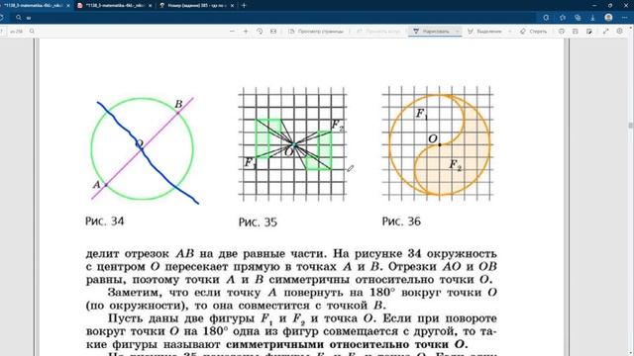Expand the Выделение highlight color dropdown
Screen dimensions: 634x356
(509, 31)
